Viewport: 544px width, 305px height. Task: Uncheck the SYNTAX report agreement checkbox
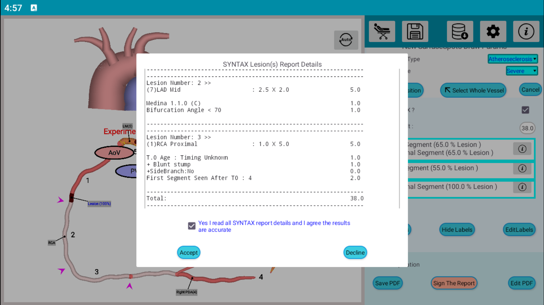click(x=192, y=226)
